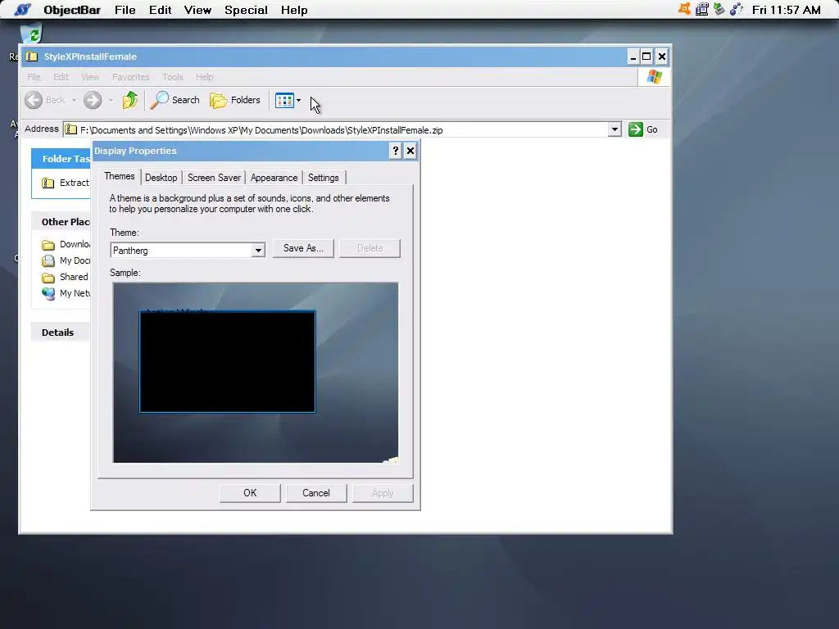Click the Folder Tasks panel header
Viewport: 839px width, 629px height.
61,159
